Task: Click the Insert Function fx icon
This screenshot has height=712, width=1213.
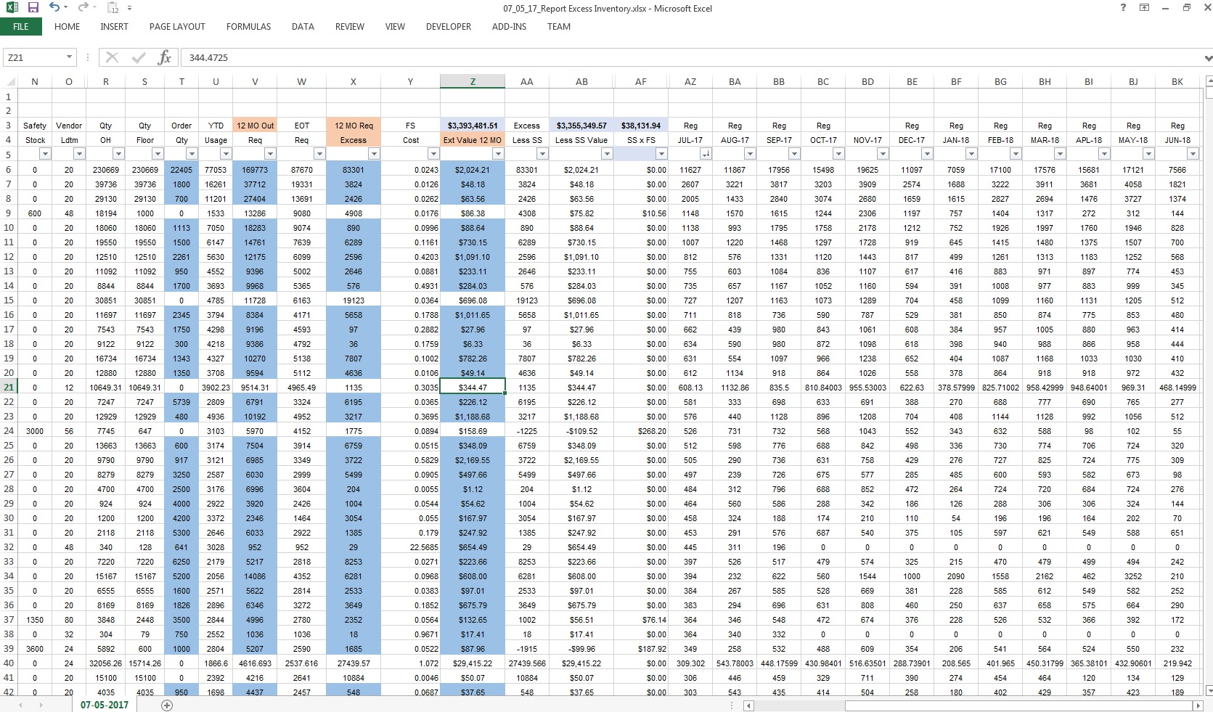Action: pos(165,57)
